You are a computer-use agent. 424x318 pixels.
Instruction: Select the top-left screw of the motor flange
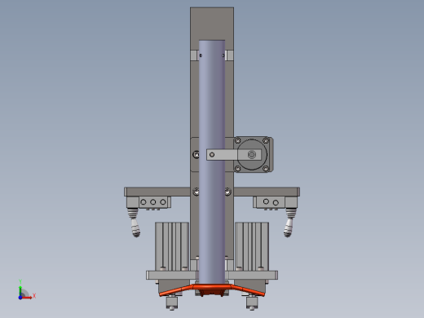tap(237, 140)
